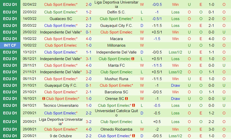Click the 9 de Octubre team link
The width and height of the screenshot is (231, 139).
[61, 136]
